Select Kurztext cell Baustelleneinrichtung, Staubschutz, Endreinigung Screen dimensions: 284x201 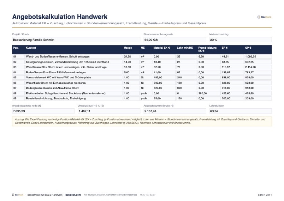pyautogui.click(x=74, y=99)
